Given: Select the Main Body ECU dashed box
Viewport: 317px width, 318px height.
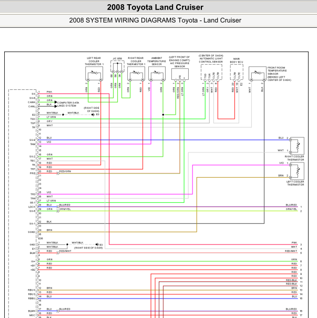Looking at the screenshot, I should [237, 72].
